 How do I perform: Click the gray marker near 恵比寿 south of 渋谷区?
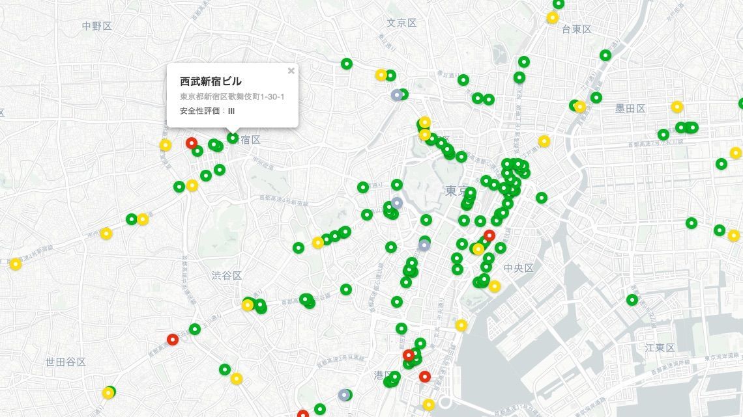click(x=343, y=394)
